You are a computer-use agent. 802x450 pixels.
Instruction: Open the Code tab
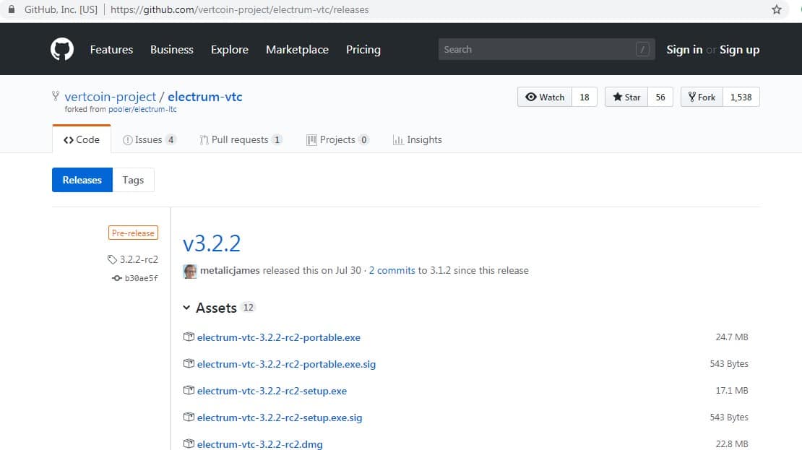click(82, 139)
